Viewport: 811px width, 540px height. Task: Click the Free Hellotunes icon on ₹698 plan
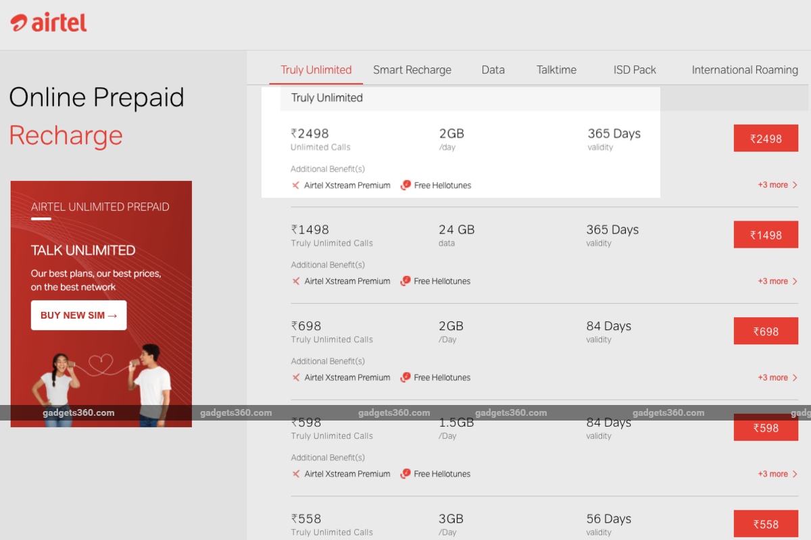pyautogui.click(x=405, y=377)
